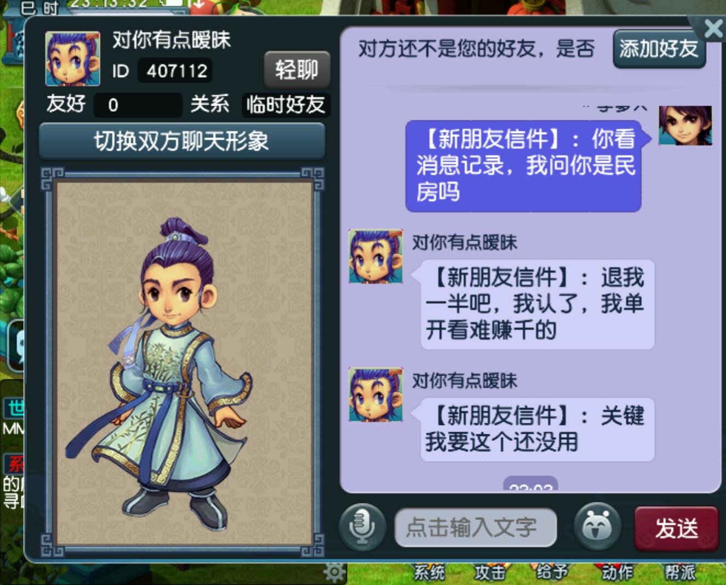Open the emoji face picker
This screenshot has width=726, height=585.
coord(597,526)
